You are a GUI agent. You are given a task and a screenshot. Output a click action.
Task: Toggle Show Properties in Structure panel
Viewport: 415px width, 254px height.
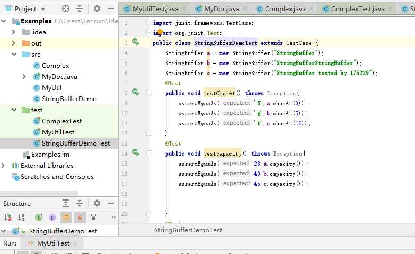point(52,217)
